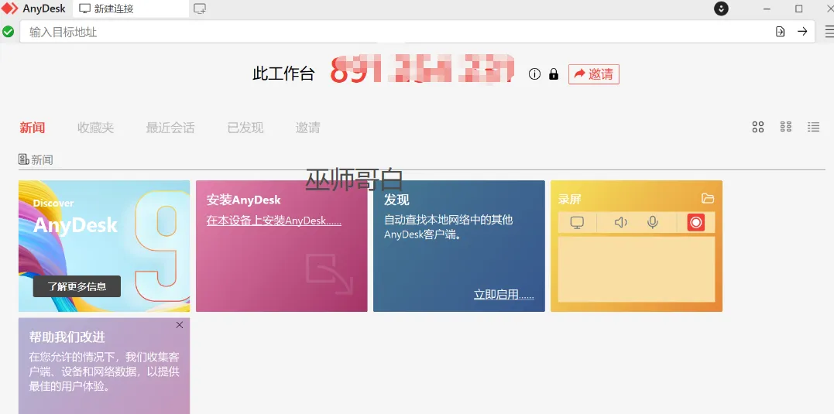Toggle microphone in 录屏 card

pos(653,222)
